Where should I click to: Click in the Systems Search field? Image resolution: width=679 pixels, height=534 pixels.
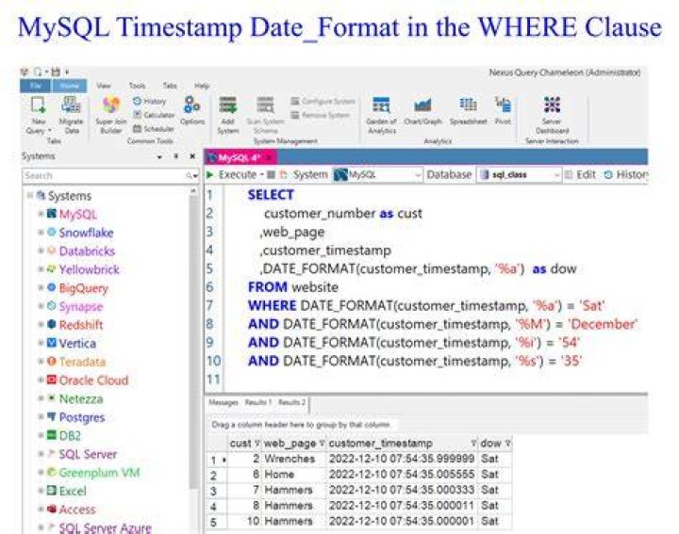(104, 175)
